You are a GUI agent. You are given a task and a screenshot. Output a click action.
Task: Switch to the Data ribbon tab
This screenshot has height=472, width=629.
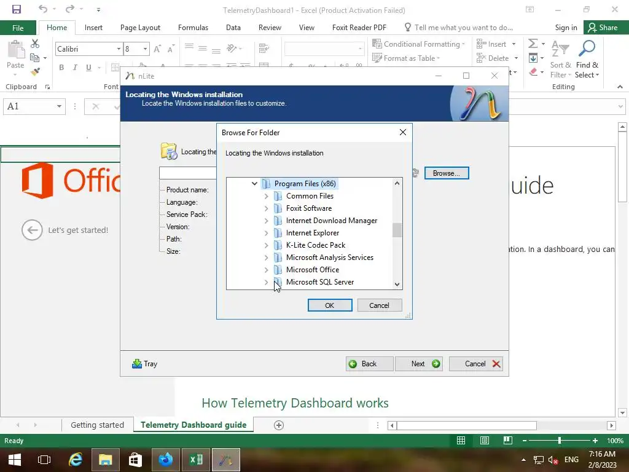pyautogui.click(x=233, y=28)
